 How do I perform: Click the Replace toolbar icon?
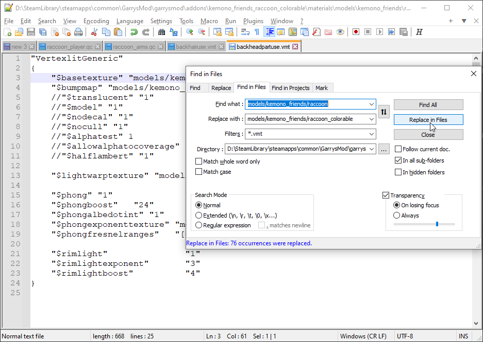pyautogui.click(x=173, y=32)
